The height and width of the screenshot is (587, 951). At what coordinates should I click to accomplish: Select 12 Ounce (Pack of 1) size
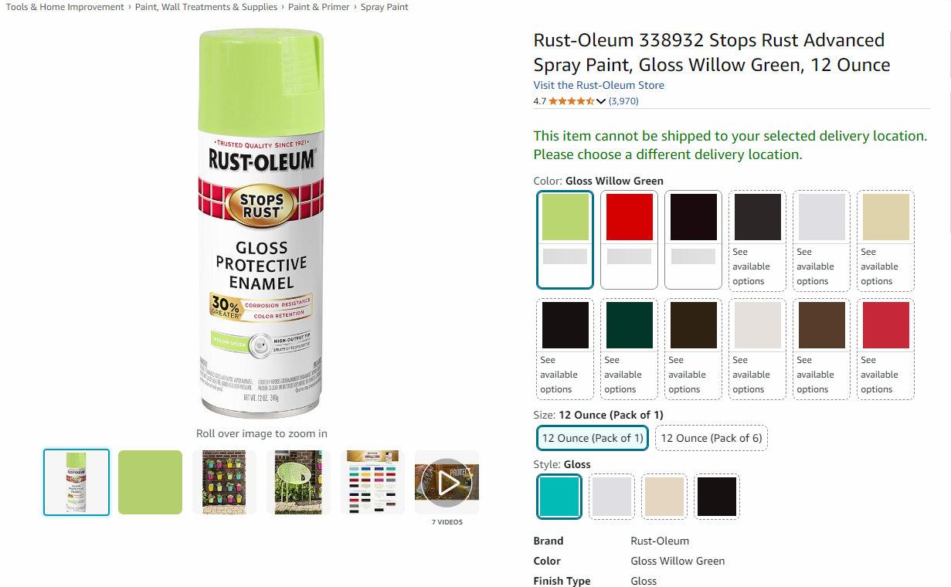593,438
